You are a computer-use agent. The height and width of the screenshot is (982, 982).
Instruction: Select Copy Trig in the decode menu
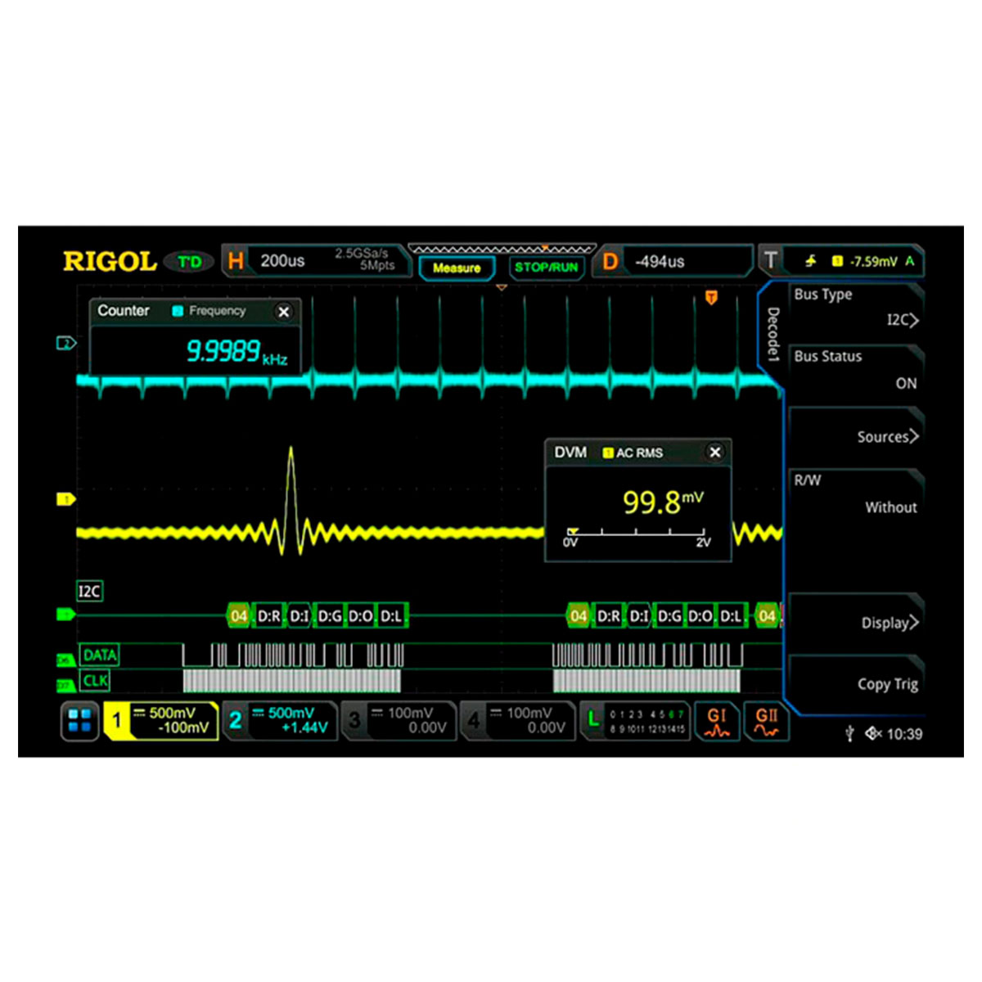pos(887,684)
